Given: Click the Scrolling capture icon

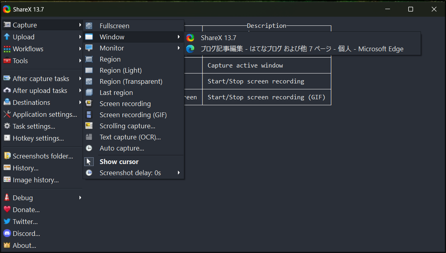Looking at the screenshot, I should [89, 126].
